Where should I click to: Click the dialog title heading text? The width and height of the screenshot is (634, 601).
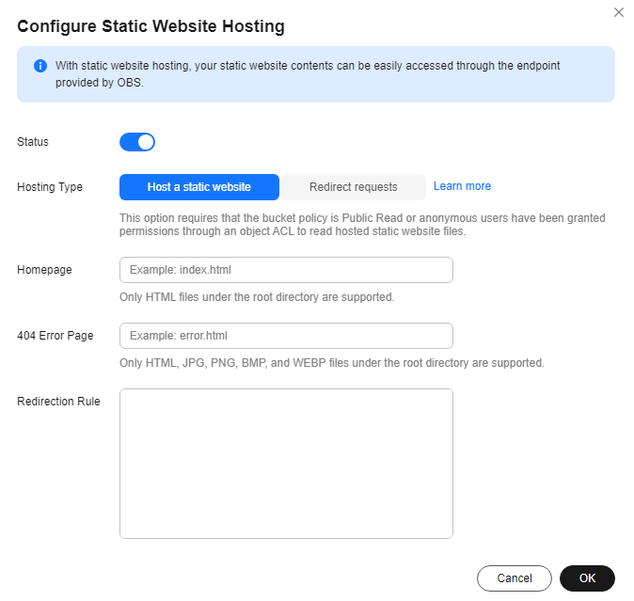coord(151,26)
